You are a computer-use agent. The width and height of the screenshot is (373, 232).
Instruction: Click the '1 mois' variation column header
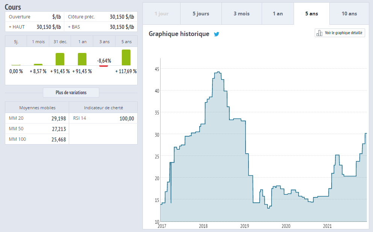(x=38, y=42)
